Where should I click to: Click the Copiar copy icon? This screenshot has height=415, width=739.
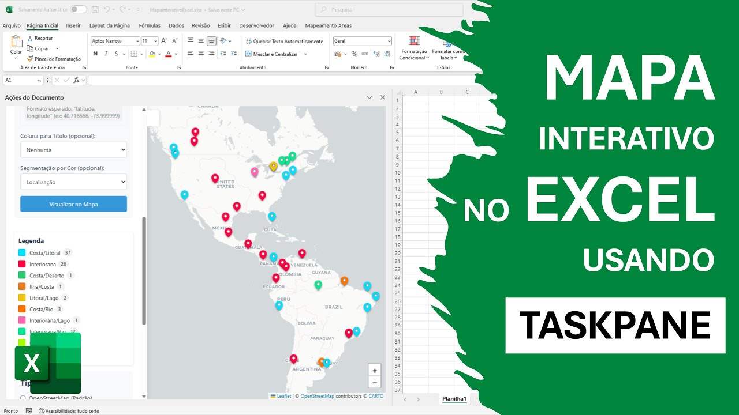tap(30, 48)
